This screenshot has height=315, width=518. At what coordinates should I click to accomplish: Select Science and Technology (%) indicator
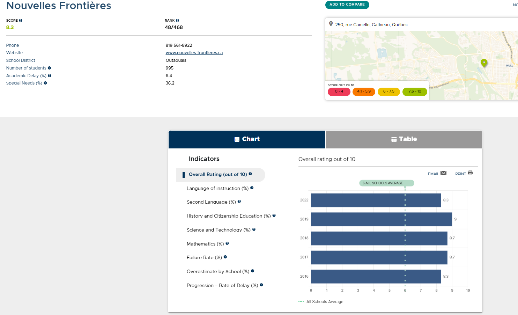219,230
